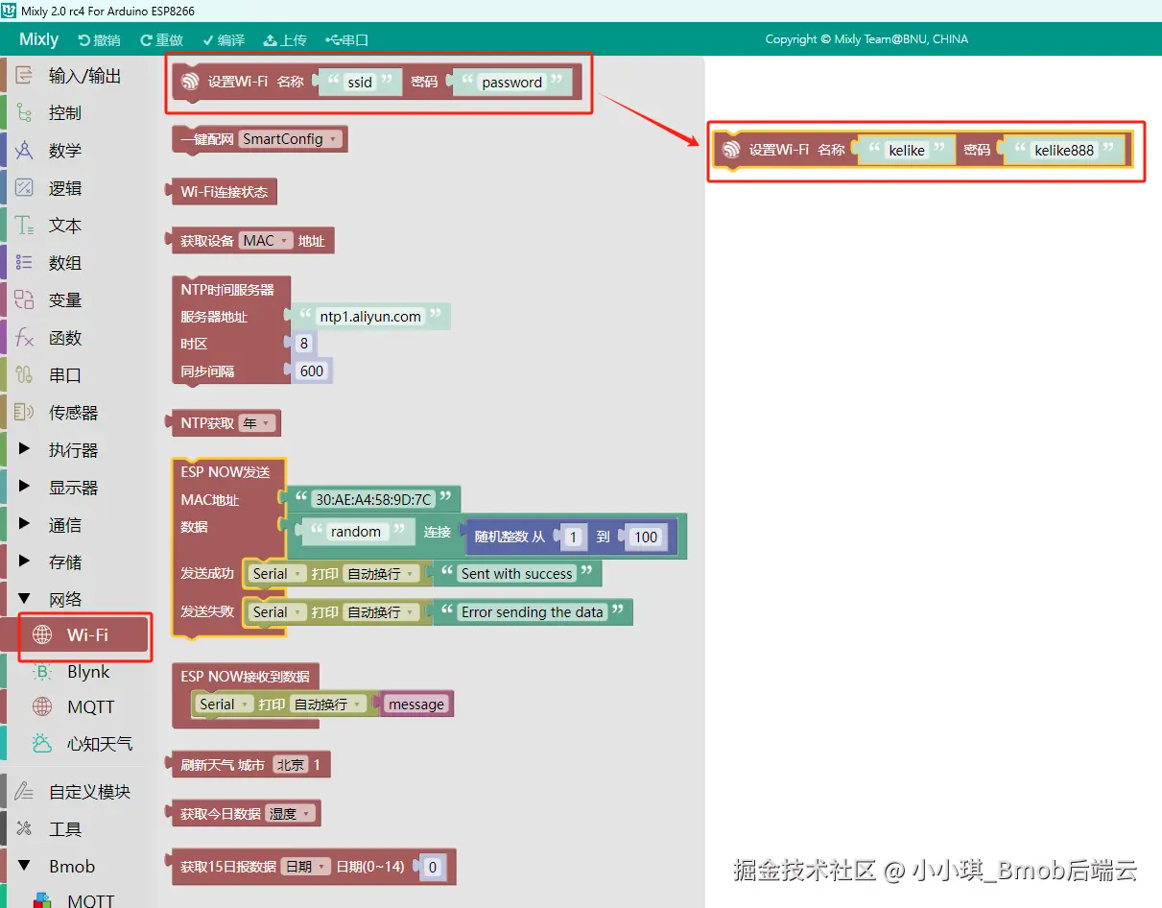Click the 心知天气 cloud icon
The height and width of the screenshot is (908, 1162).
42,743
